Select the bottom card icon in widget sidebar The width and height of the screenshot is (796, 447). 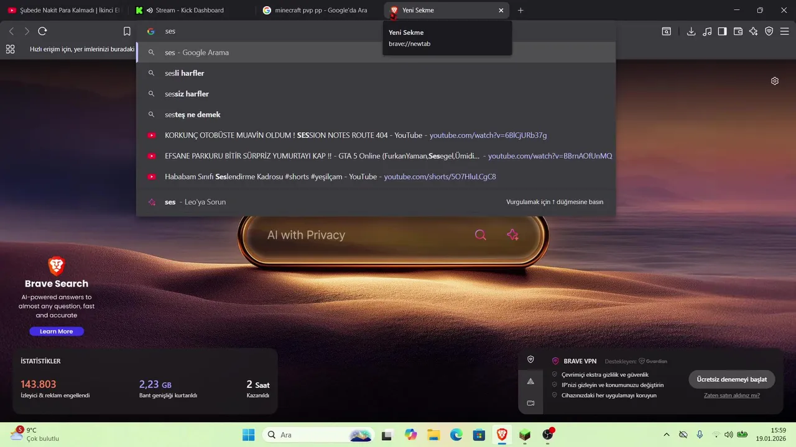(x=530, y=403)
